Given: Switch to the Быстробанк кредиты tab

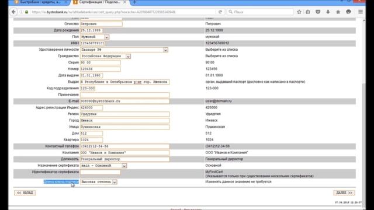Looking at the screenshot, I should [40, 2].
